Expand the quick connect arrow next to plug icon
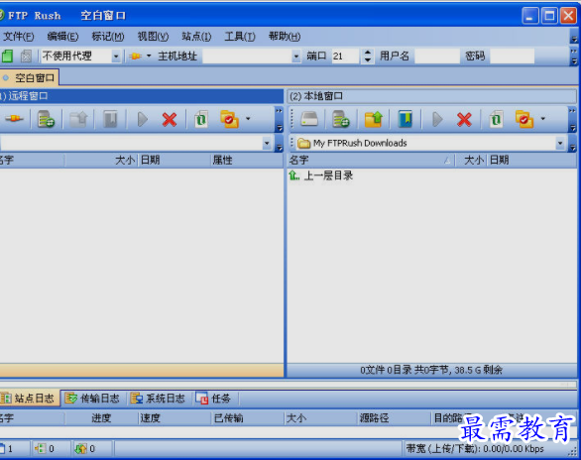The width and height of the screenshot is (581, 460). 149,57
